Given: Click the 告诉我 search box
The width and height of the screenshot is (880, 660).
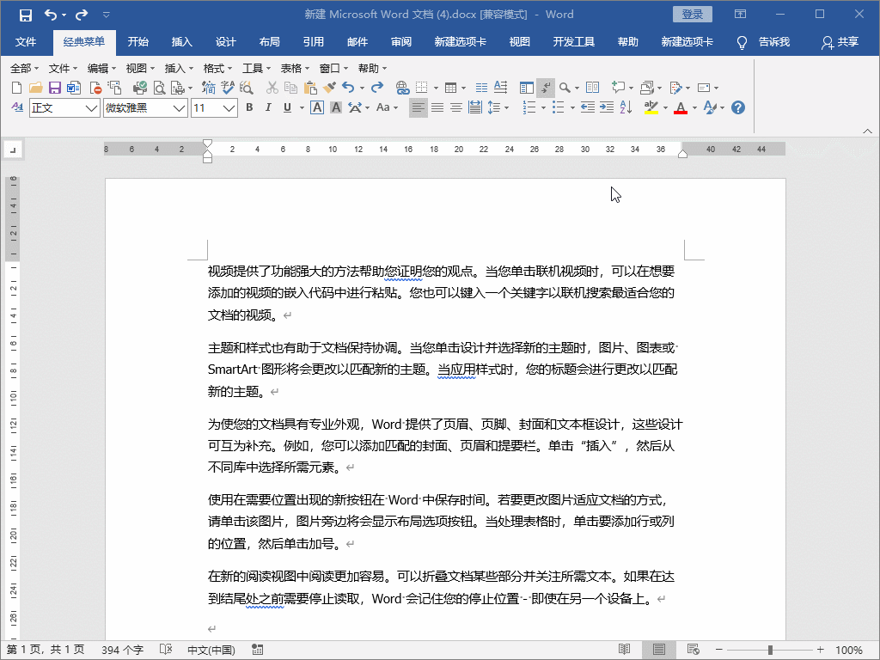Looking at the screenshot, I should 764,42.
